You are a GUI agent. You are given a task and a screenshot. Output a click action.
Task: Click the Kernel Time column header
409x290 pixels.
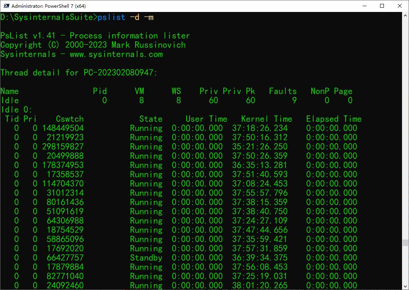pos(268,119)
